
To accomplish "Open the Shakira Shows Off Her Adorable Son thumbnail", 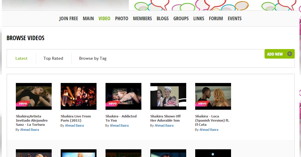I will point(168,96).
